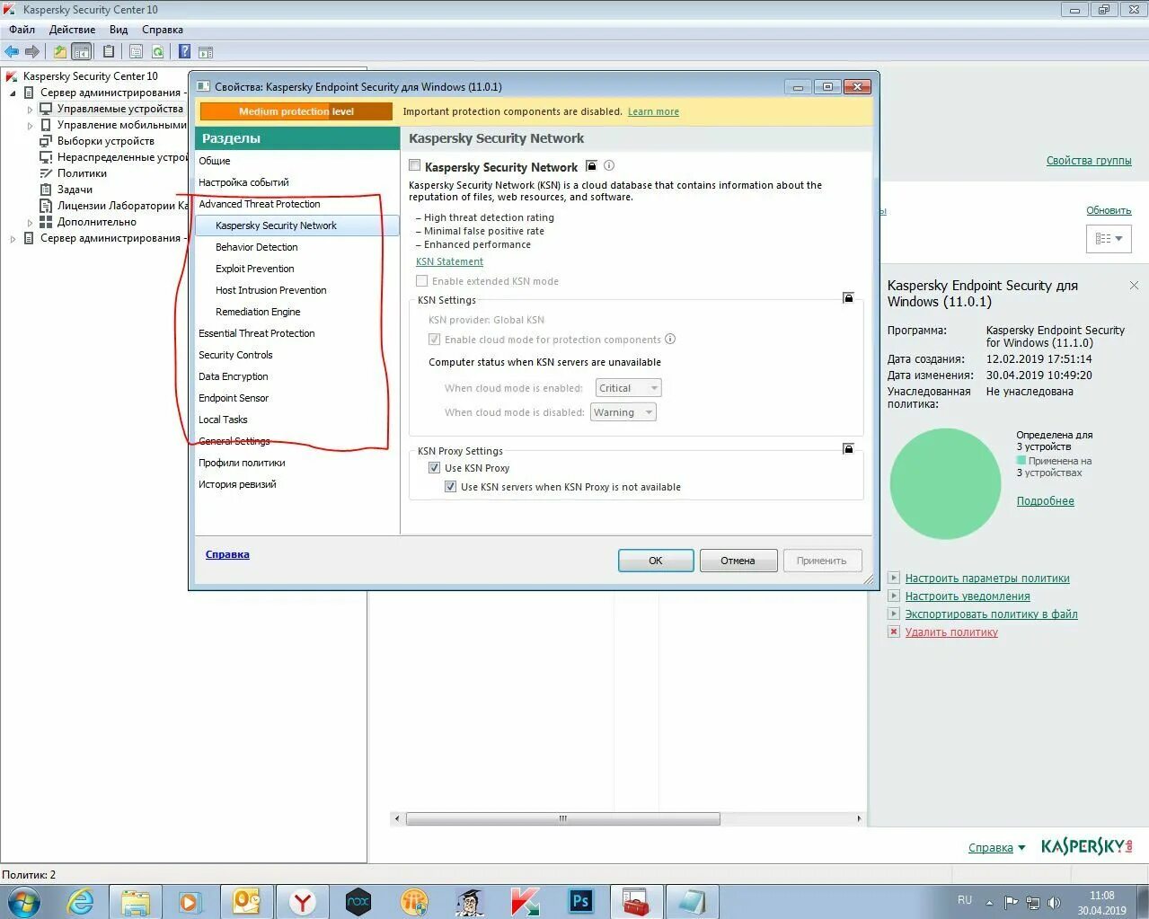This screenshot has height=919, width=1149.
Task: Click Удалить политику link
Action: (951, 632)
